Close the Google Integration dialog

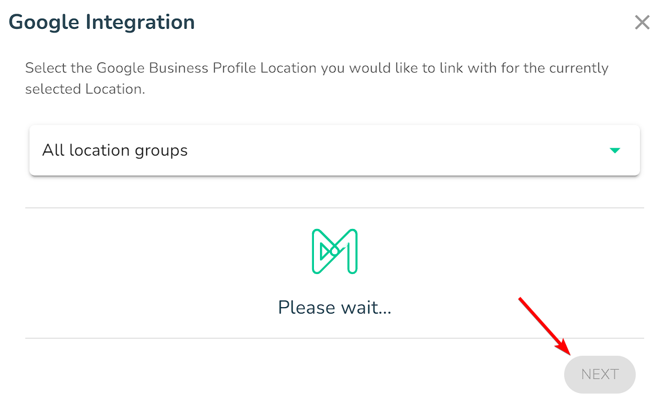click(642, 22)
